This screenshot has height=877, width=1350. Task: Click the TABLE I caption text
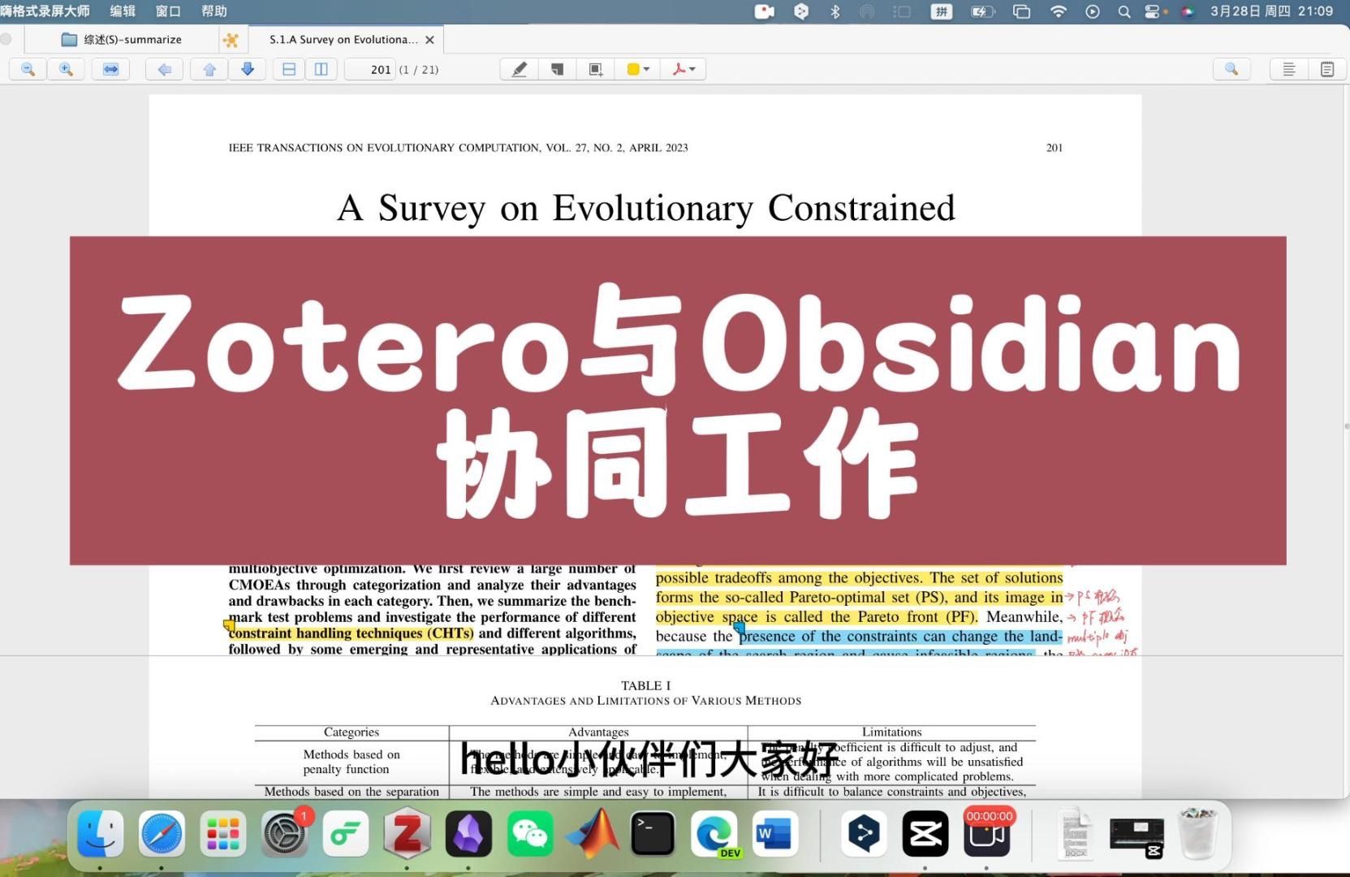click(x=645, y=685)
